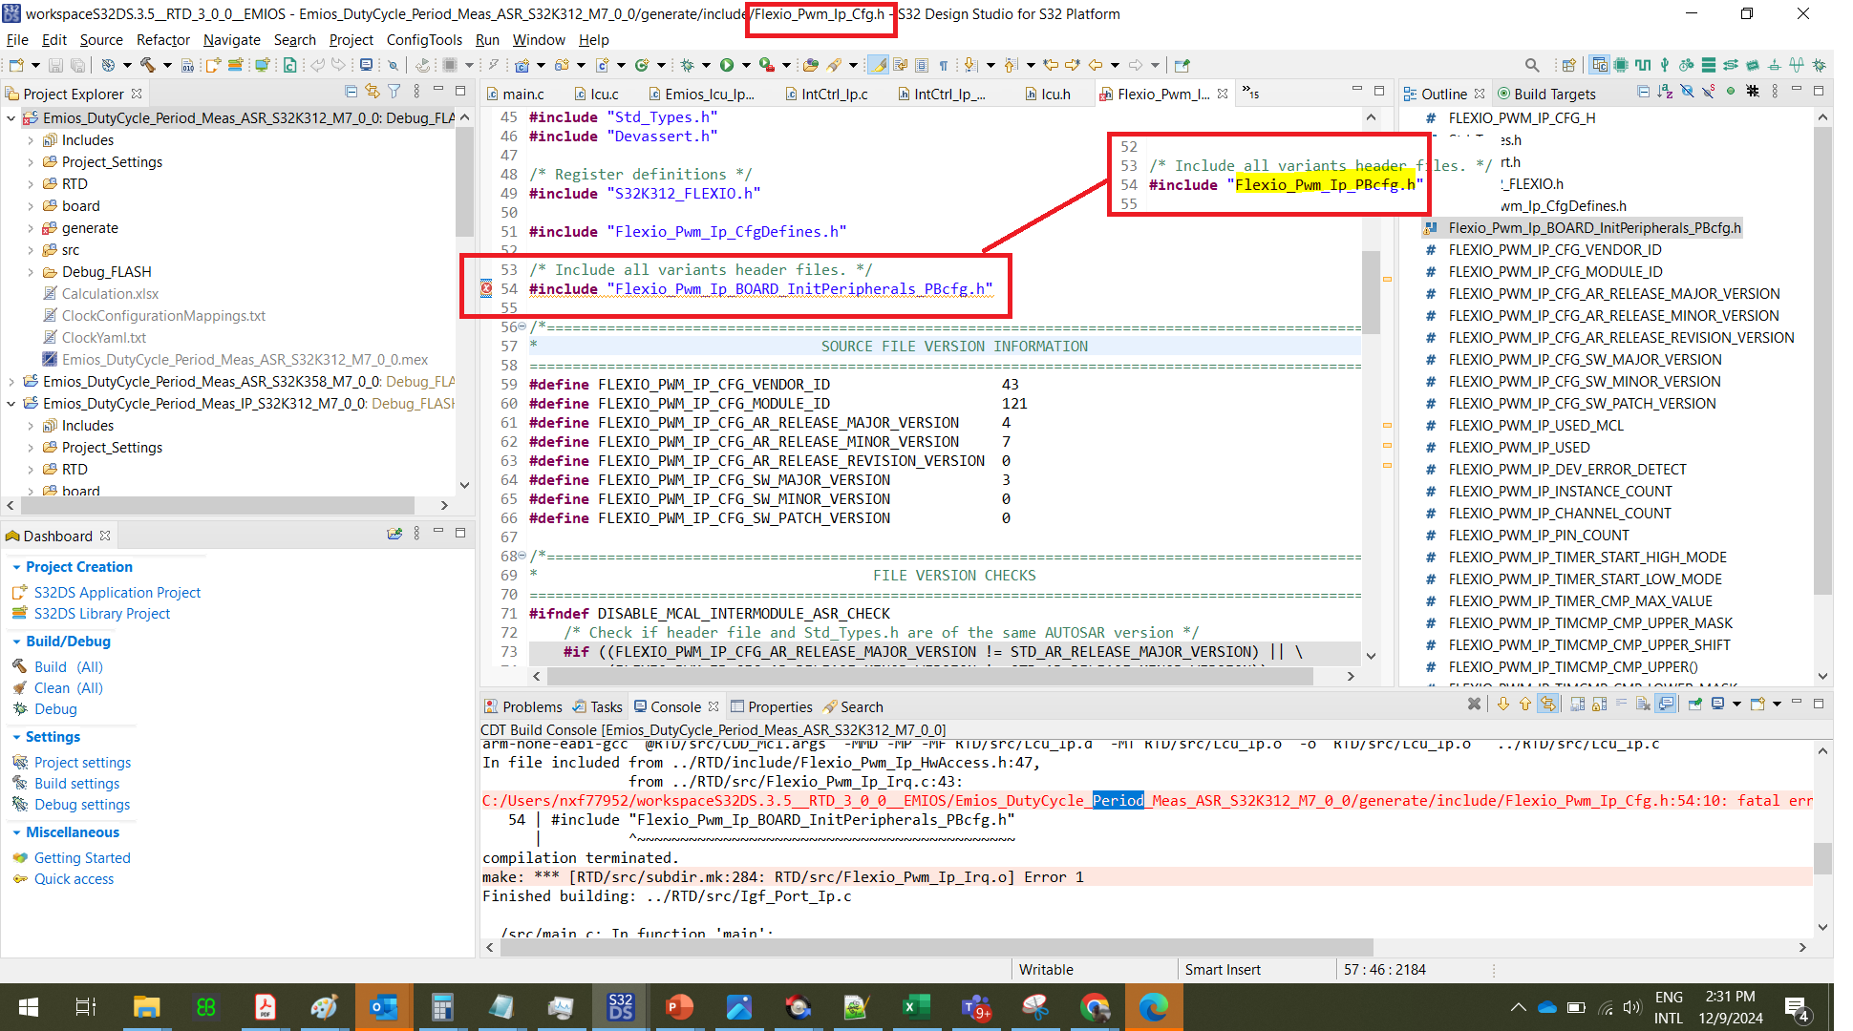The image size is (1853, 1031).
Task: Select the Build hammer icon in toolbar
Action: pos(149,64)
